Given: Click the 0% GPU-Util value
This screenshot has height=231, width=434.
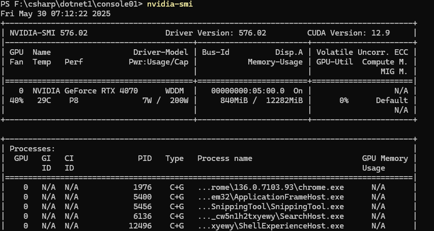Looking at the screenshot, I should pyautogui.click(x=344, y=101).
